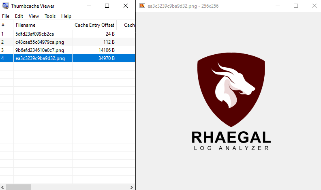Click row number 3 cell
This screenshot has height=190, width=321.
coord(7,50)
